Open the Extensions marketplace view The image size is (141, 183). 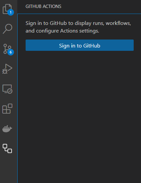(x=7, y=109)
